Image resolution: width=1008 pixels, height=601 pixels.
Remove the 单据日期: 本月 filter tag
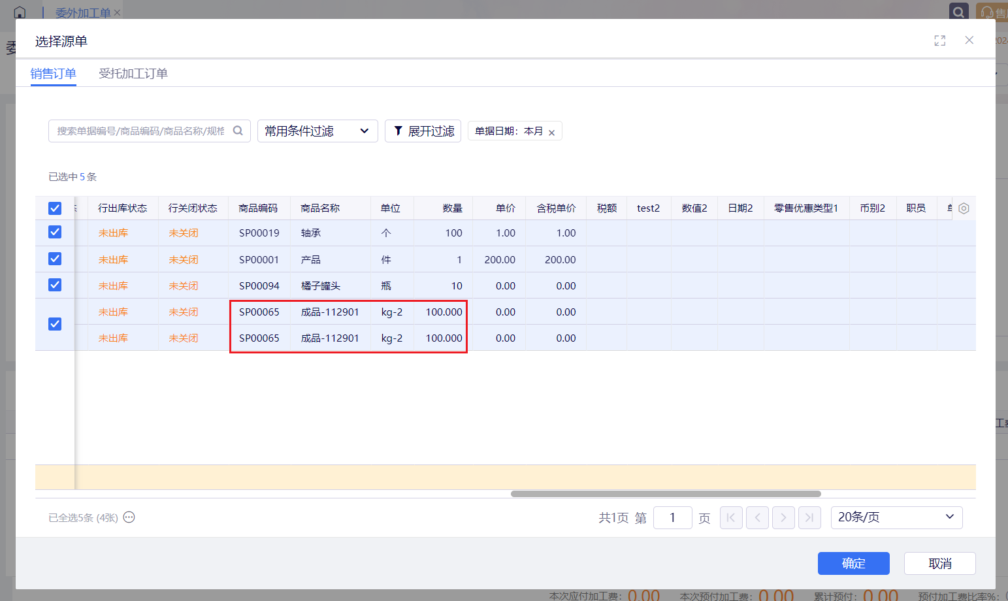click(x=551, y=133)
